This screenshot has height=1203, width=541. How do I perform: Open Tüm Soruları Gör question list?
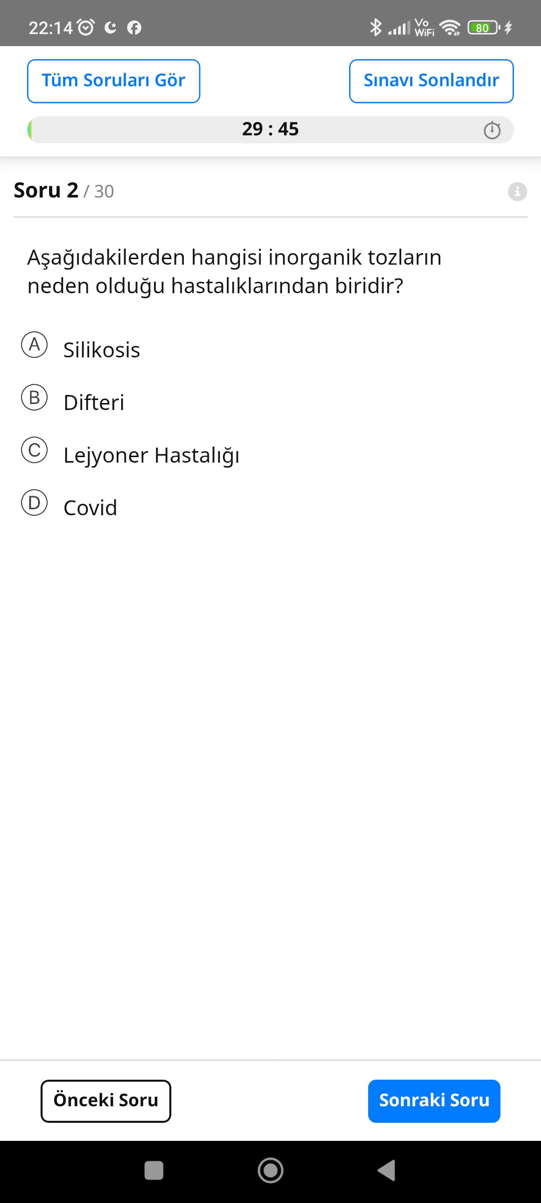pyautogui.click(x=114, y=81)
